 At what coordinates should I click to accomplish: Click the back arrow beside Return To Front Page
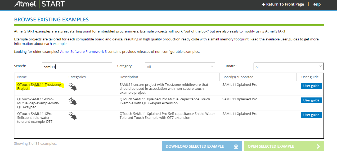tap(263, 4)
